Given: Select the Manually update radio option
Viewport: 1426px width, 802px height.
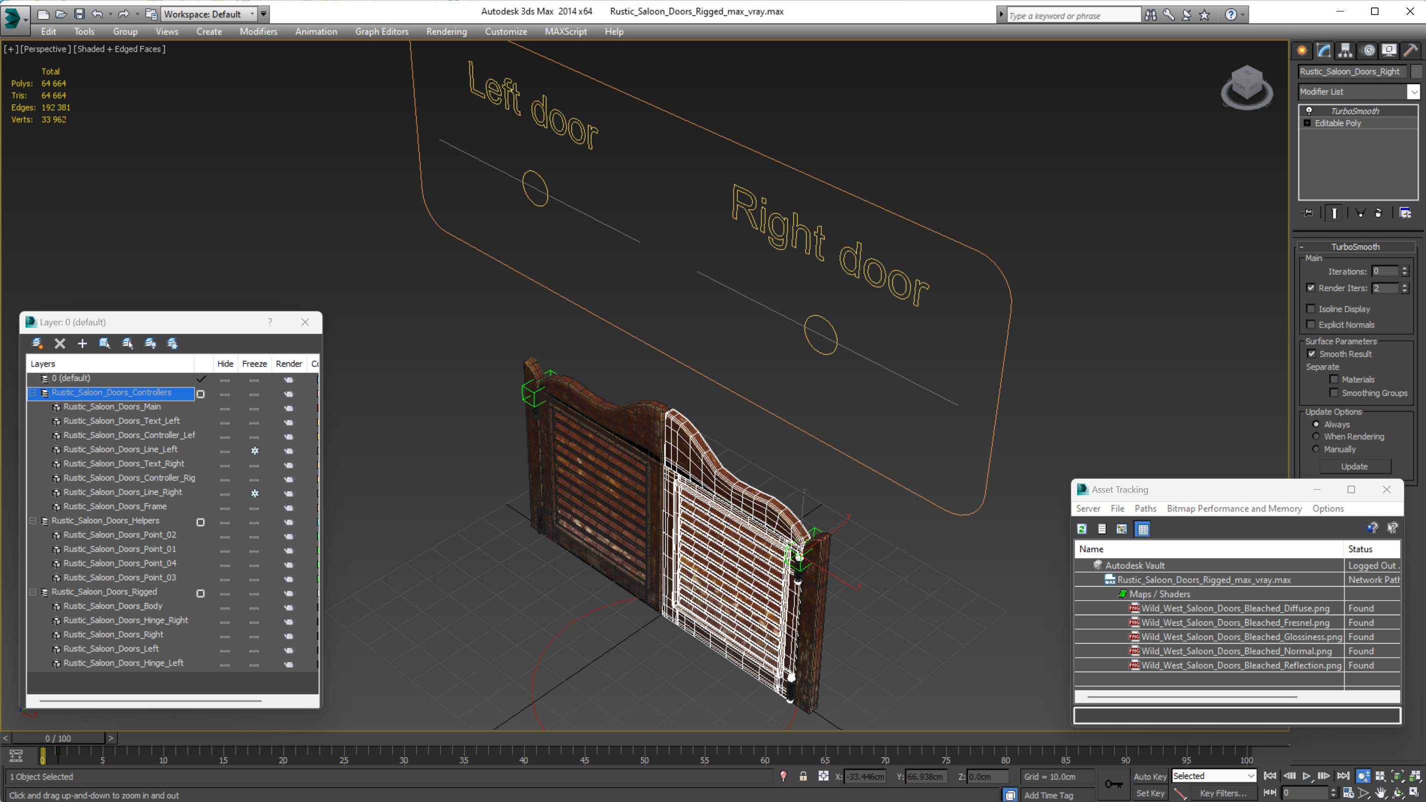Looking at the screenshot, I should coord(1316,449).
